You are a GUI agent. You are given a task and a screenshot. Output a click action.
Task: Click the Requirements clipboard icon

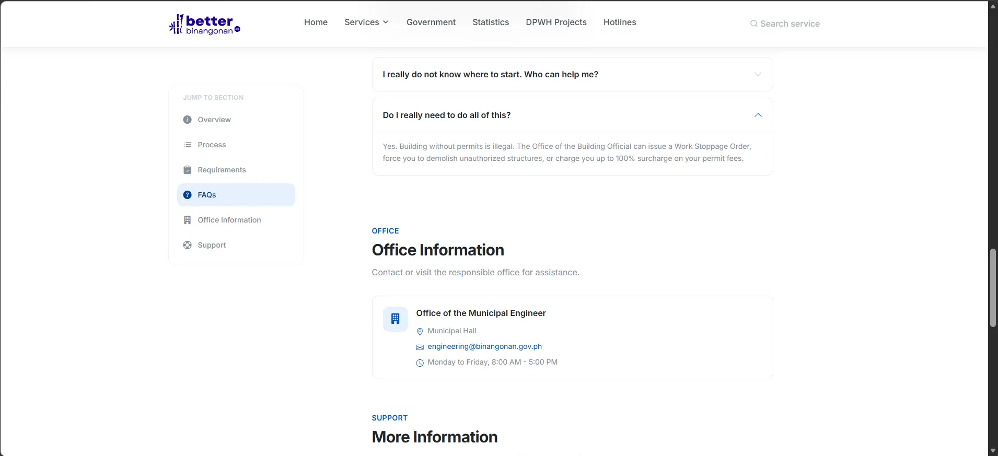tap(187, 170)
